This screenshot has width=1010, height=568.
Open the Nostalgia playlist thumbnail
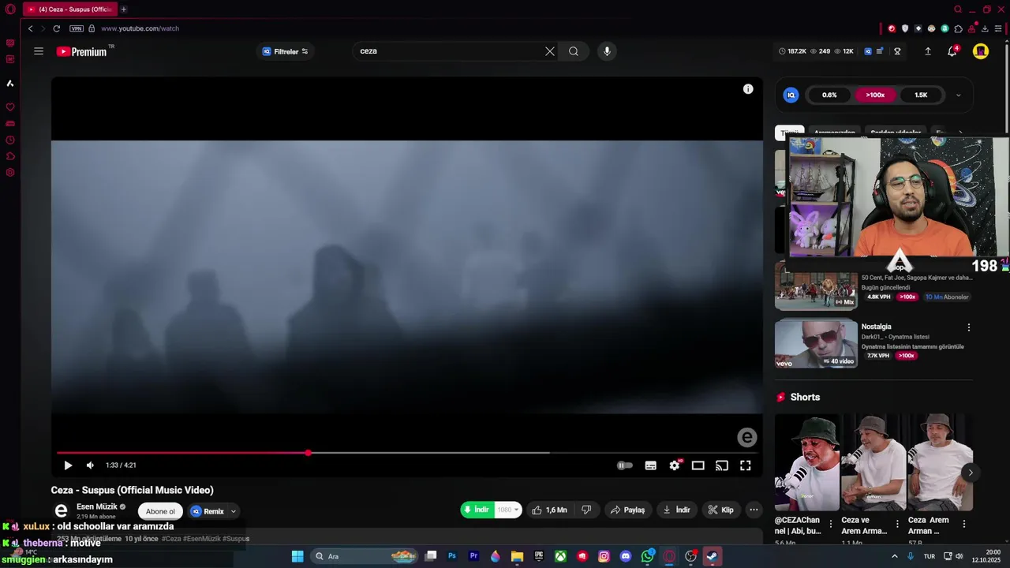(x=816, y=343)
